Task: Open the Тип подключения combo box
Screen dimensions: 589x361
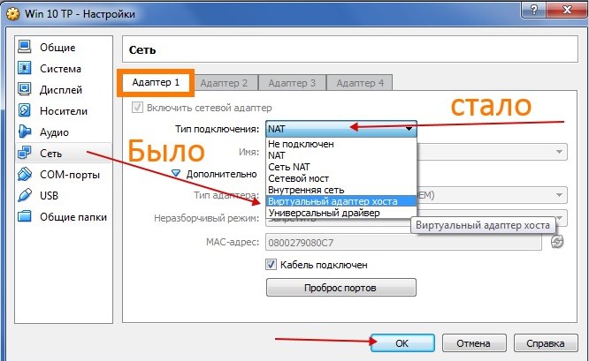Action: click(x=340, y=129)
